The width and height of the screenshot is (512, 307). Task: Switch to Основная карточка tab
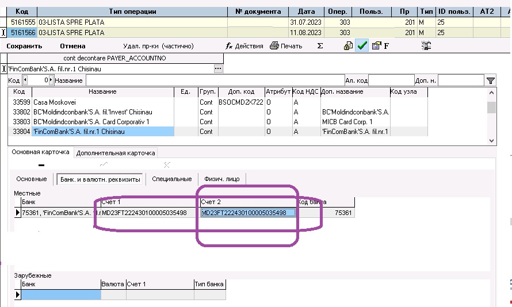click(x=40, y=152)
